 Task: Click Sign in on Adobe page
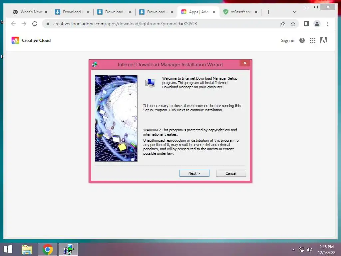[x=287, y=40]
